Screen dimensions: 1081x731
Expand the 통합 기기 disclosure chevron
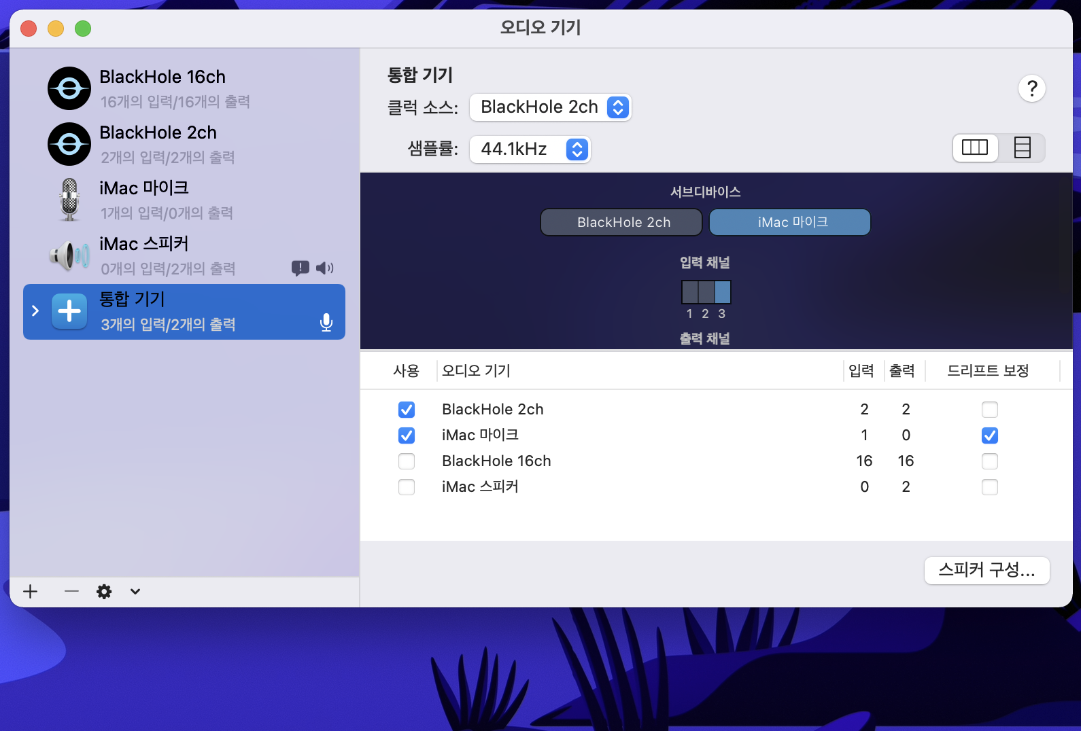[x=35, y=310]
